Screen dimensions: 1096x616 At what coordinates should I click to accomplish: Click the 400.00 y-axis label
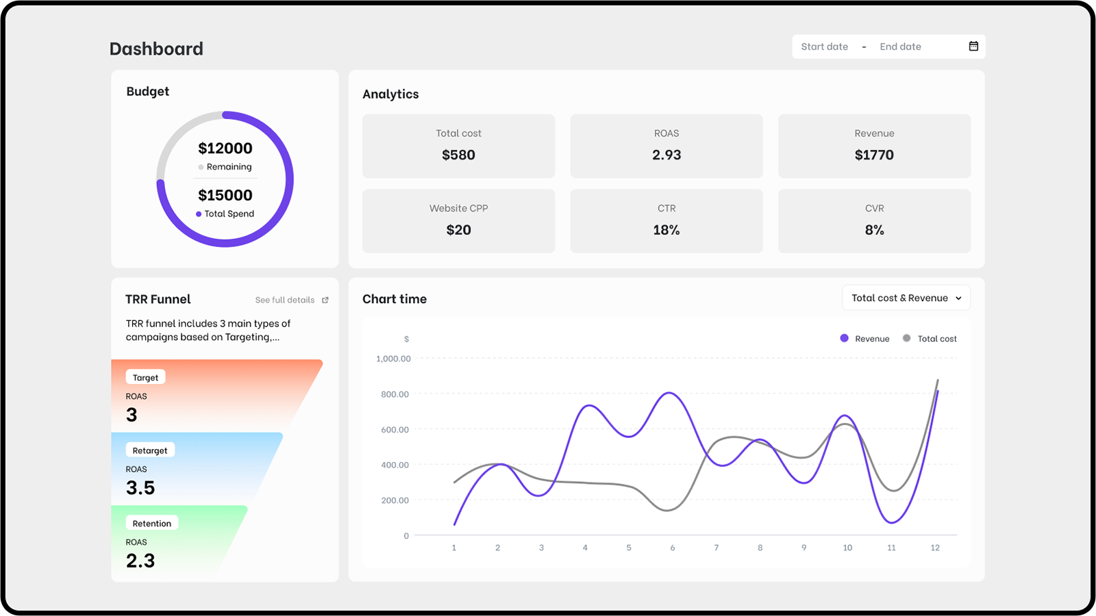click(395, 465)
